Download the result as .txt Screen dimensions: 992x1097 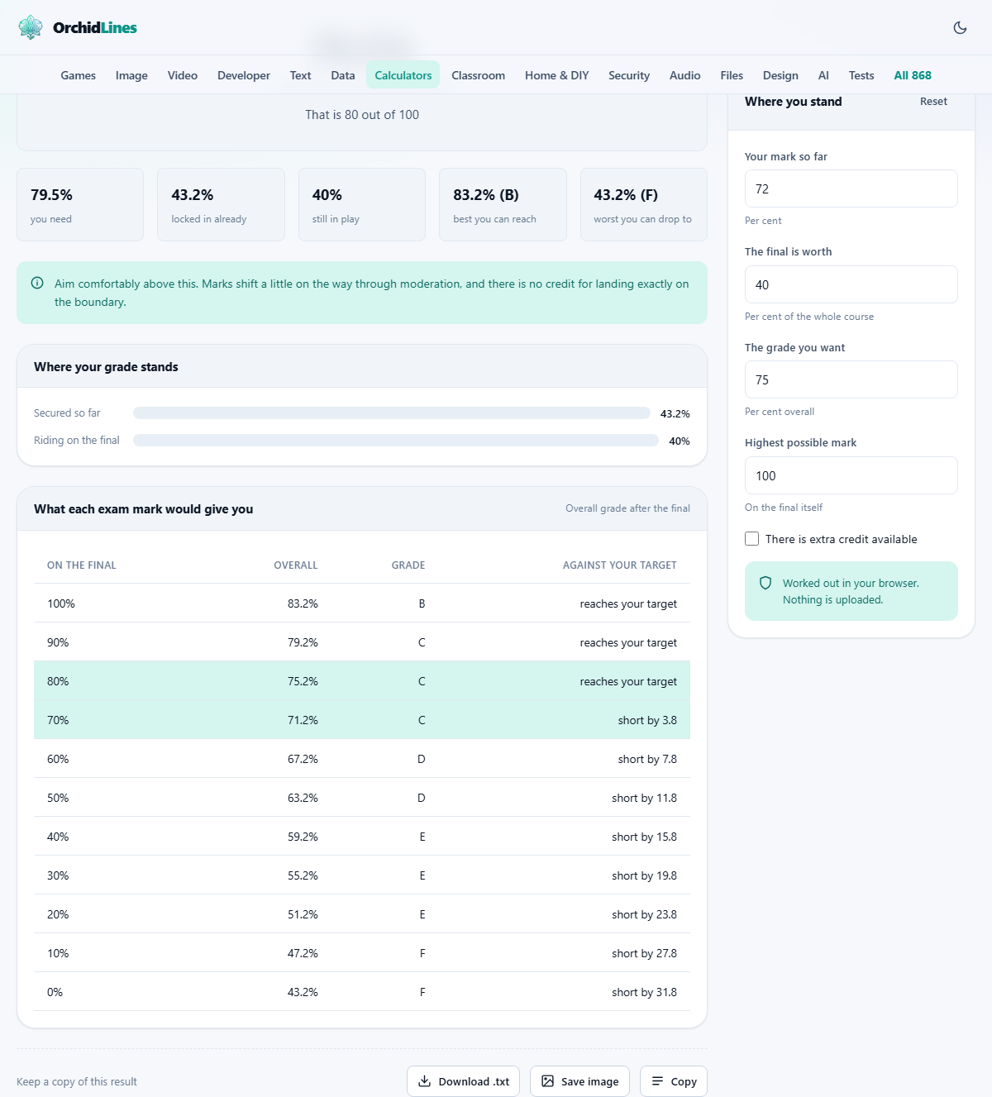tap(463, 1081)
